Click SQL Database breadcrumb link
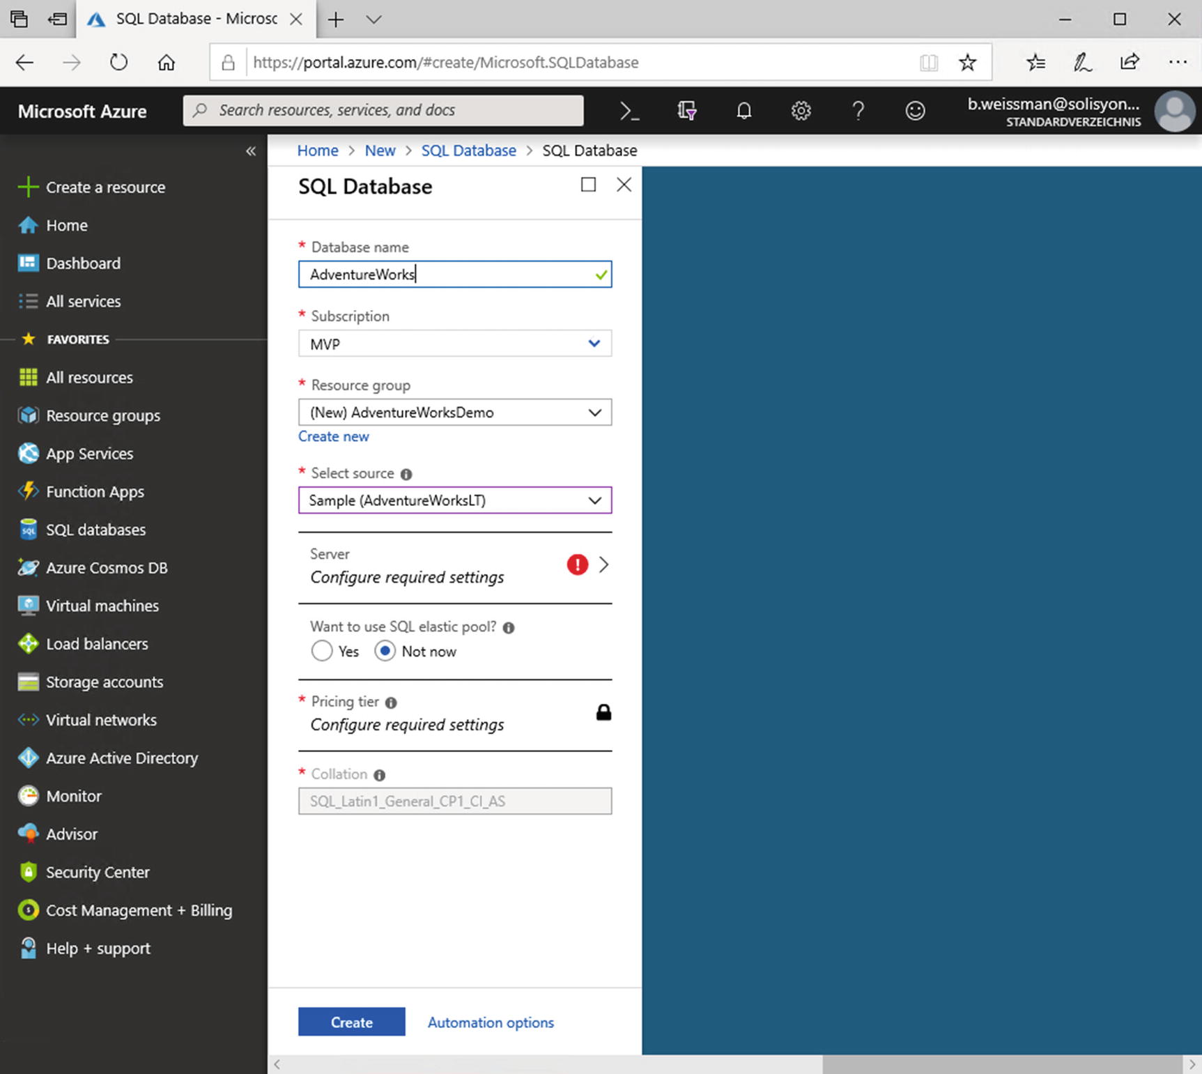The image size is (1202, 1074). point(469,151)
